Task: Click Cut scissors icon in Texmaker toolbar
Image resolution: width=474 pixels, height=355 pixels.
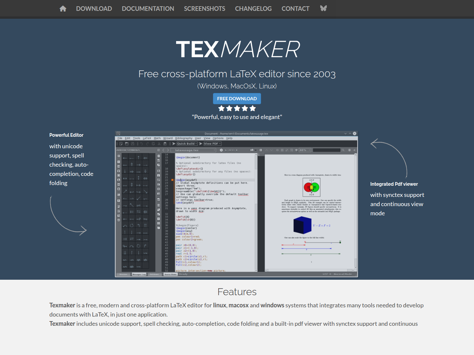Action: pyautogui.click(x=159, y=144)
